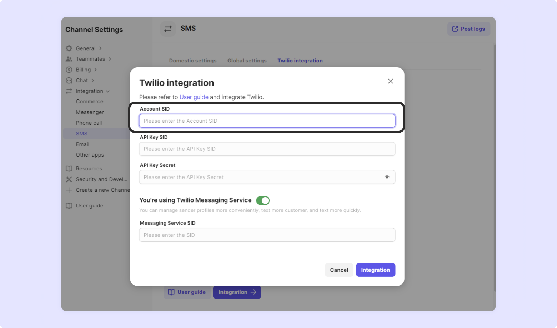
Task: Click the Resources book icon
Action: 69,169
